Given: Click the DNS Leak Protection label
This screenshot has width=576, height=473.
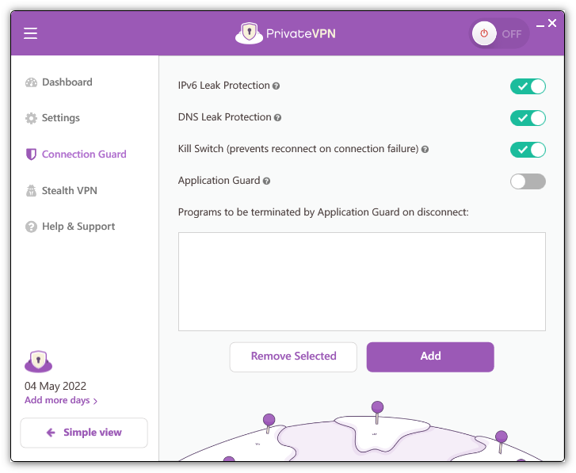Looking at the screenshot, I should click(x=224, y=117).
